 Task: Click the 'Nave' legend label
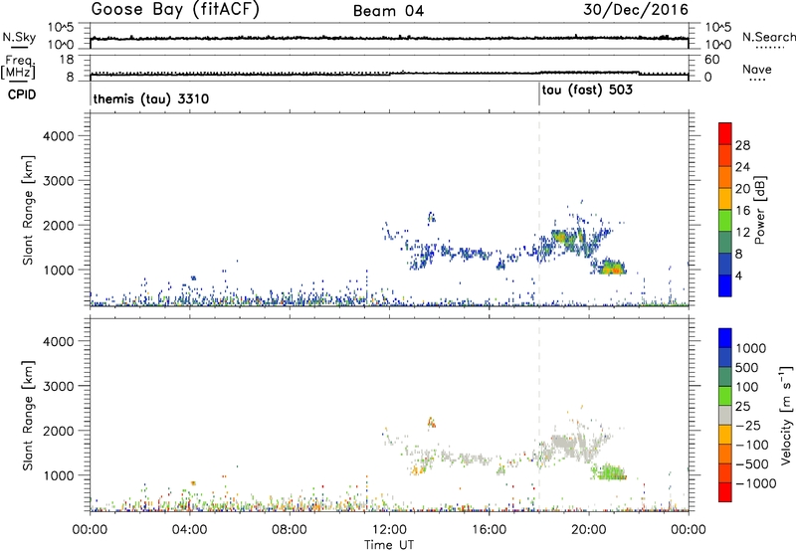click(757, 69)
